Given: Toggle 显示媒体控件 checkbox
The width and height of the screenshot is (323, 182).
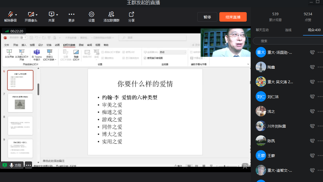Looking at the screenshot, I should click(124, 58).
